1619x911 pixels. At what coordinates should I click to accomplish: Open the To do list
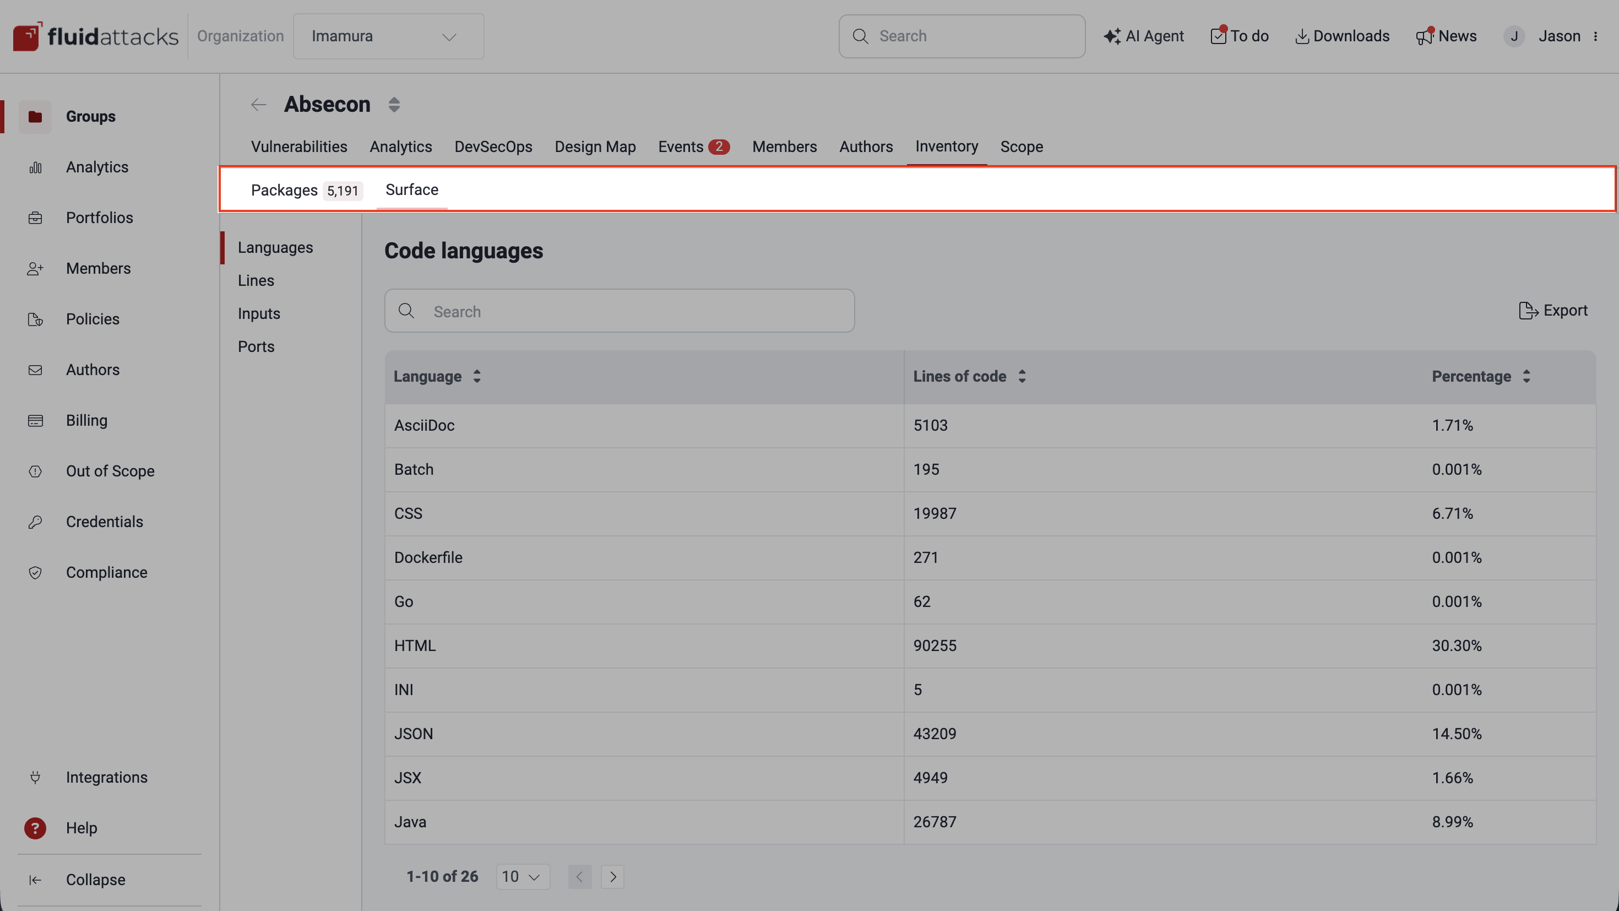tap(1239, 36)
